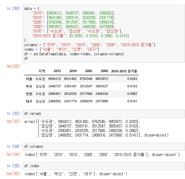Click 수도권 cell in the 서울 row
This screenshot has height=179, width=185.
point(40,79)
